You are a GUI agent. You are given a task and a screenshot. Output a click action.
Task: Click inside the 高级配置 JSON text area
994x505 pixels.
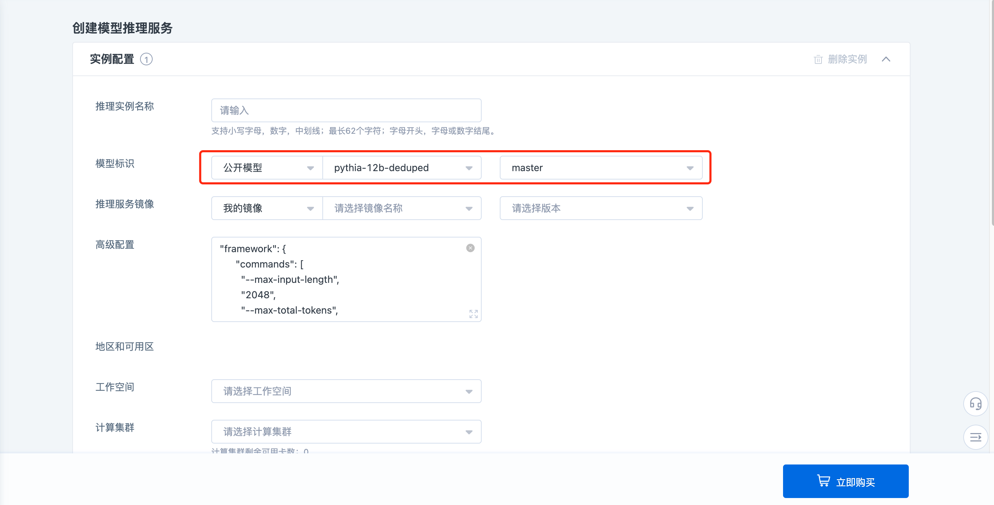346,279
